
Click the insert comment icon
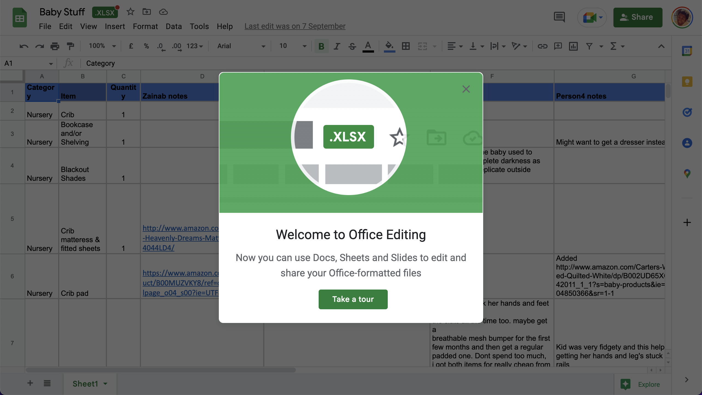coord(558,46)
